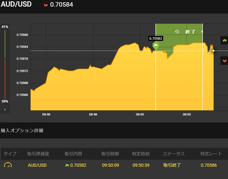228x179 pixels.
Task: Click the 終了 label in green zone
Action: click(x=190, y=32)
